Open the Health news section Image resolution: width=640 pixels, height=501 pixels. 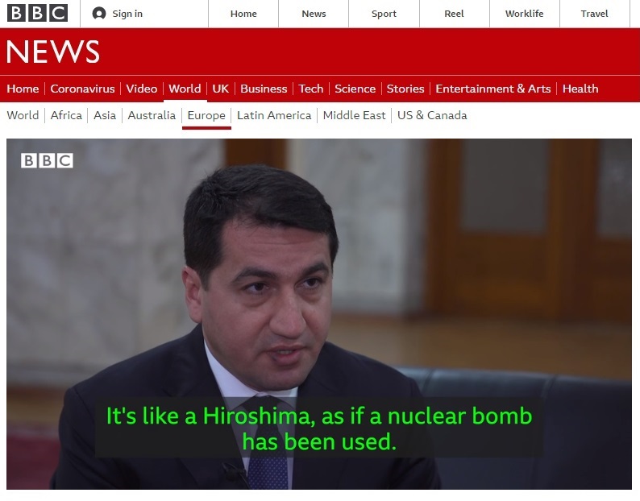pyautogui.click(x=580, y=89)
